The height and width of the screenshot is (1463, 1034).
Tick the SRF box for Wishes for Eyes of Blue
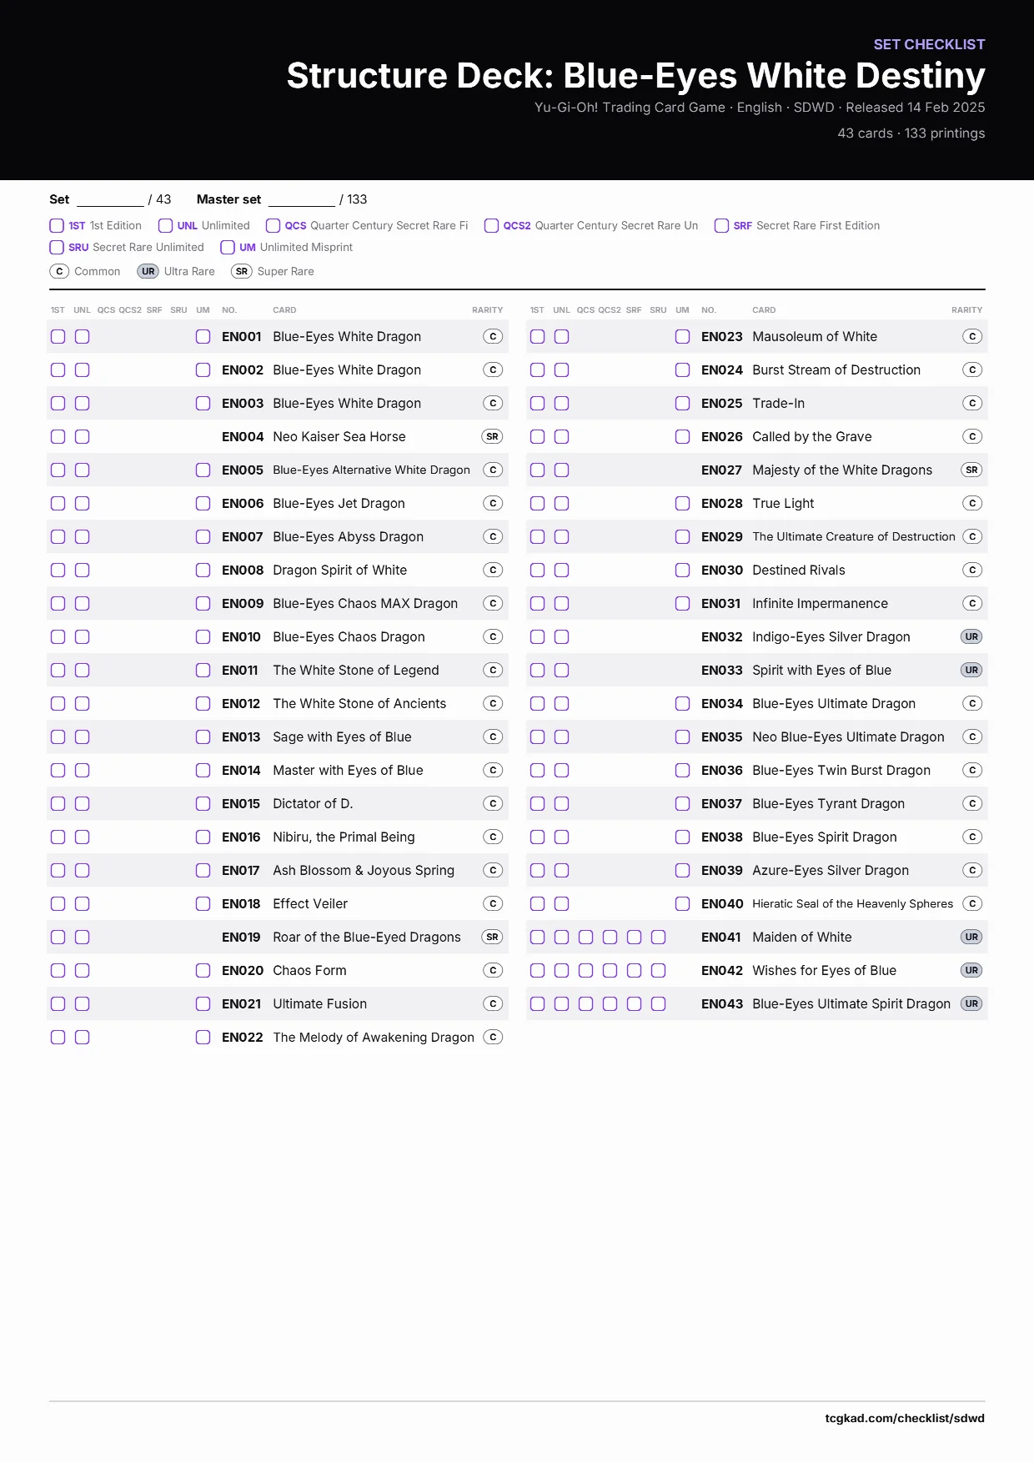[634, 970]
